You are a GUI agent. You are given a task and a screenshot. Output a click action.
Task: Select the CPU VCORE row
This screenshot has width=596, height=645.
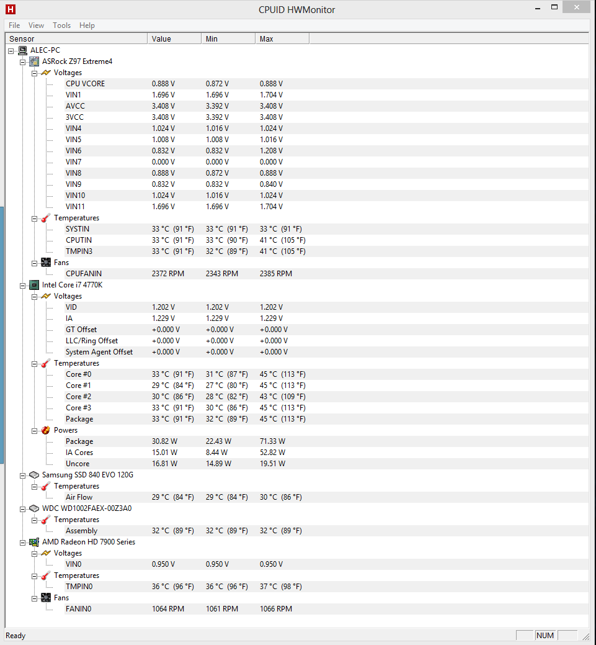pyautogui.click(x=326, y=84)
